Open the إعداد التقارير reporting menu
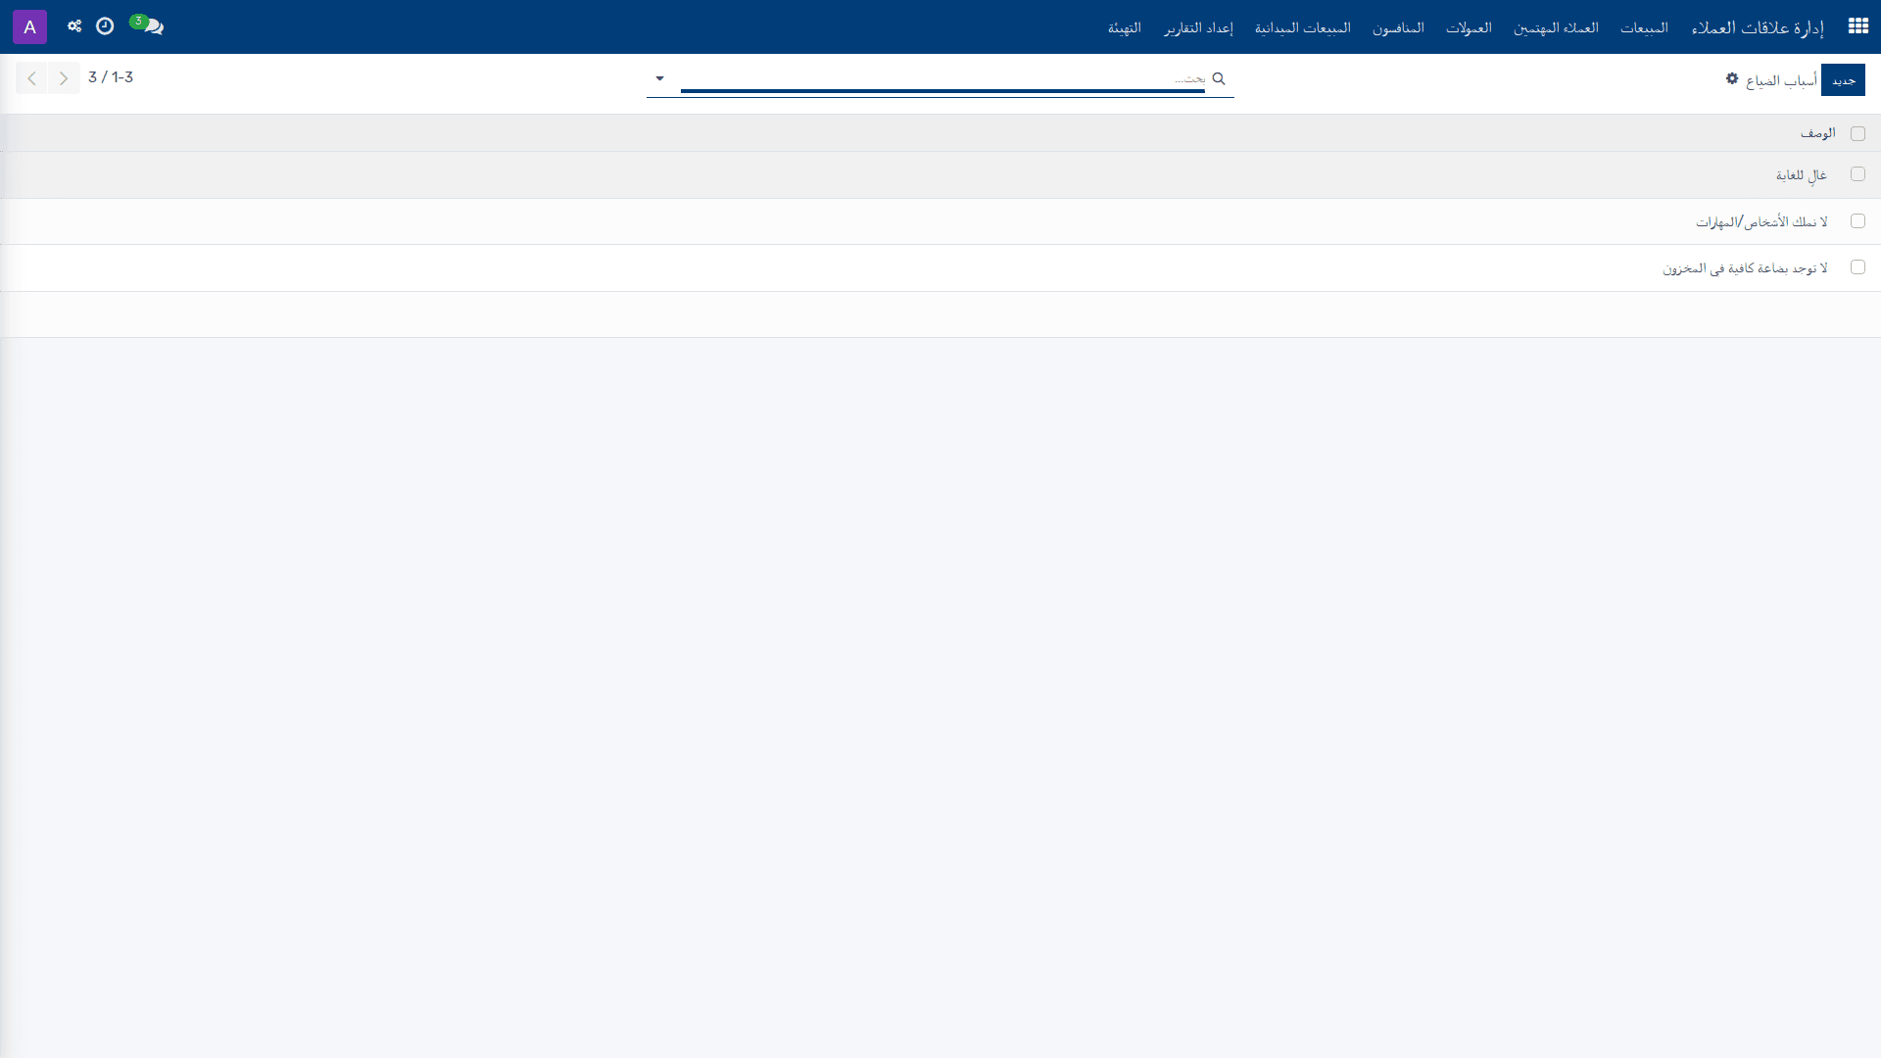This screenshot has height=1058, width=1881. (x=1198, y=27)
